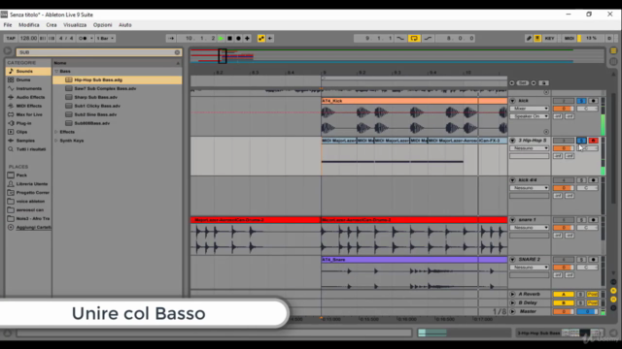Toggle Follow playback arrow button
Viewport: 622px width, 349px height.
point(171,39)
